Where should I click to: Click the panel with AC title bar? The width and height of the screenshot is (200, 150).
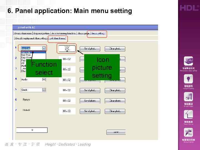tap(85, 27)
